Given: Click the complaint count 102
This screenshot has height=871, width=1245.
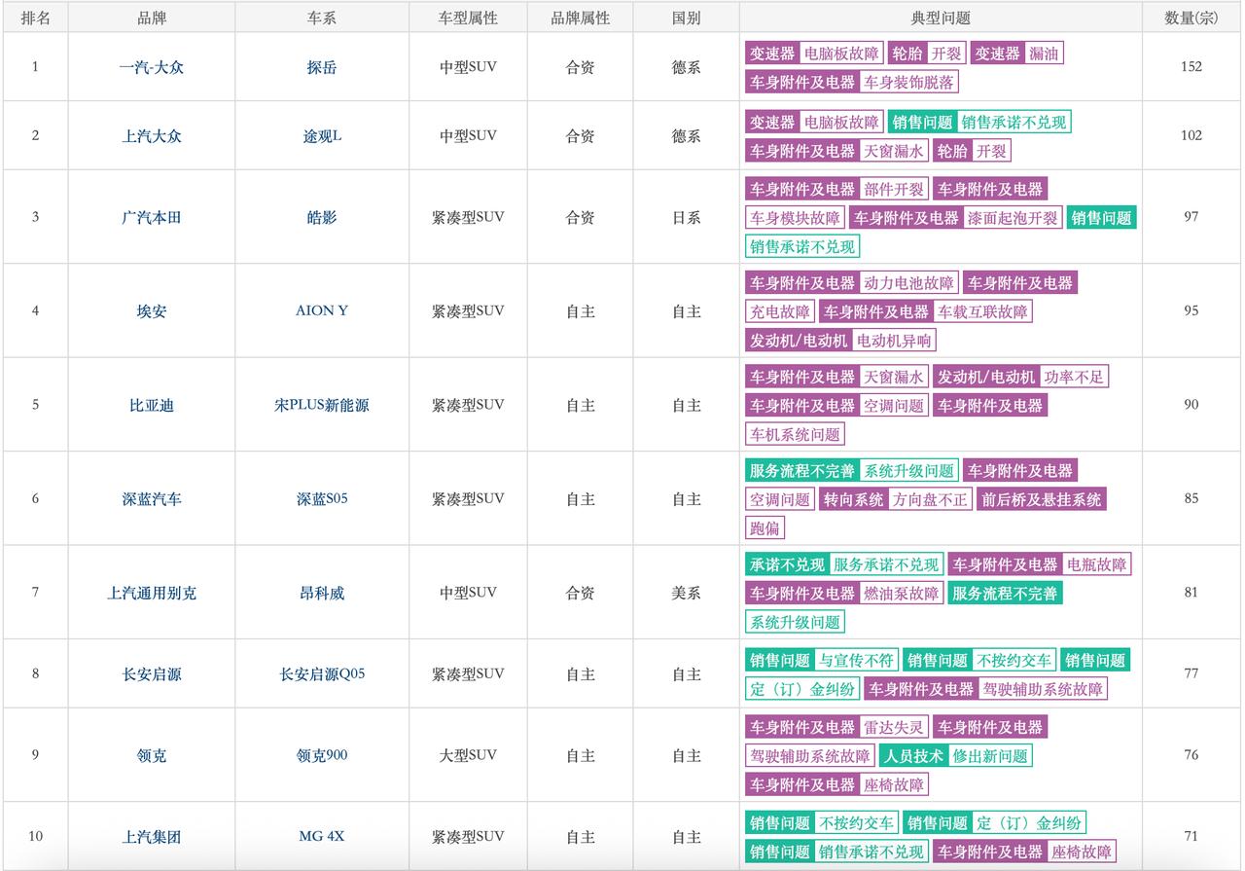Looking at the screenshot, I should tap(1192, 136).
